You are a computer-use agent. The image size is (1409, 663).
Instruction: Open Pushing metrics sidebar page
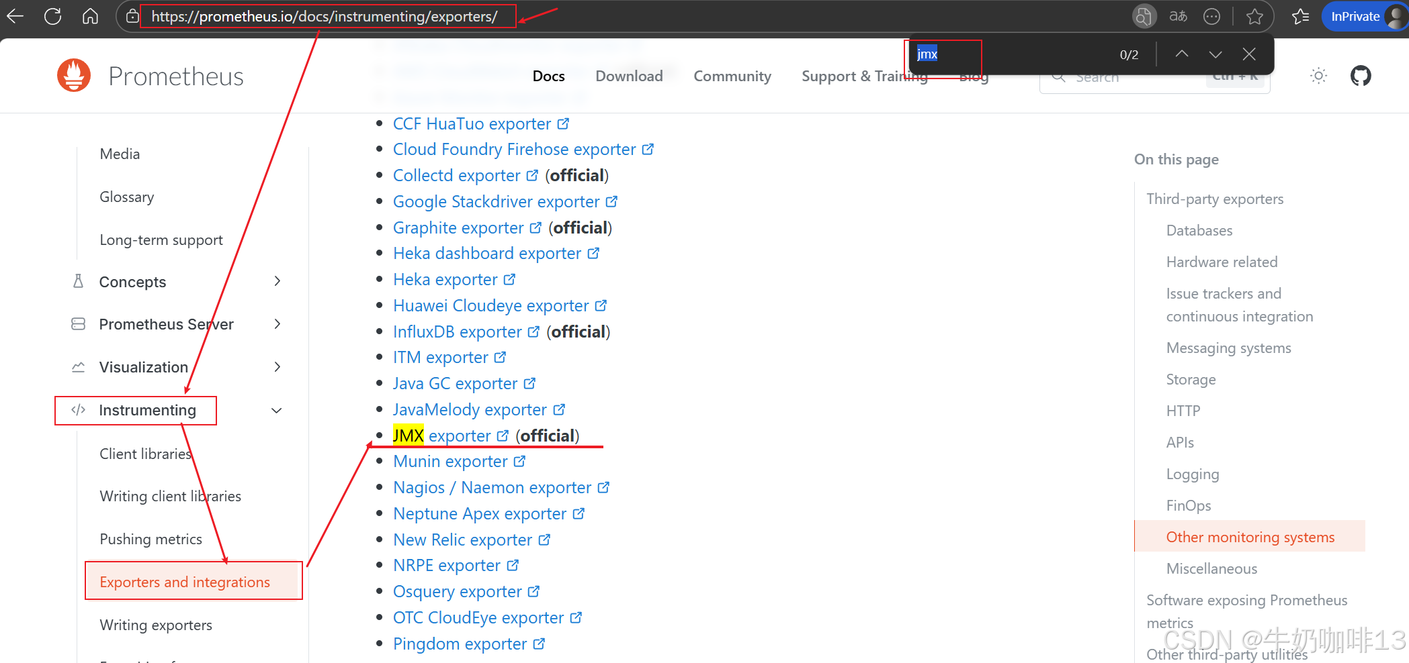[x=151, y=539]
